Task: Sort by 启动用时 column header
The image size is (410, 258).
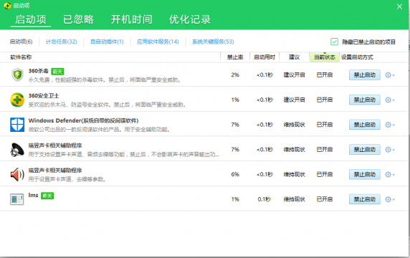Action: pyautogui.click(x=264, y=57)
